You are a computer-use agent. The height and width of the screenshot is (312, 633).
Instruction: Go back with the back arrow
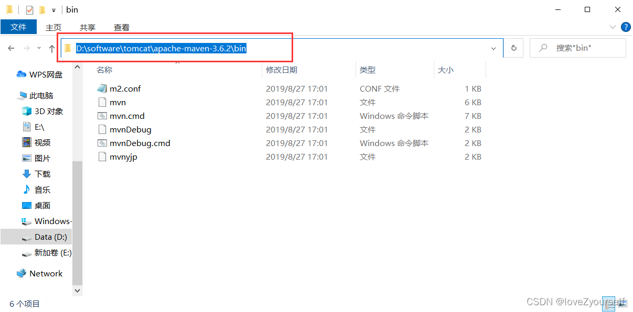point(12,48)
